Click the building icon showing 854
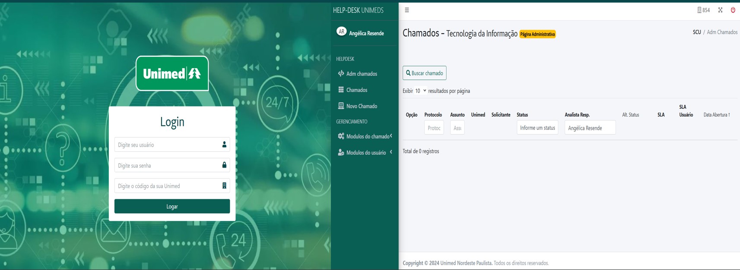The height and width of the screenshot is (270, 740). (703, 10)
